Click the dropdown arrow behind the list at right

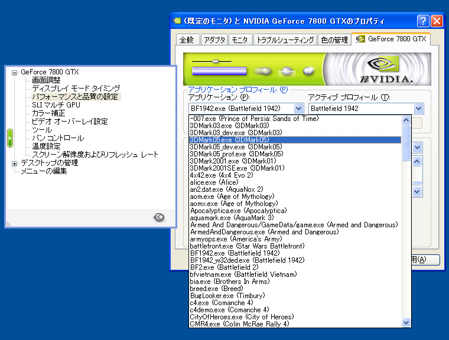[x=418, y=148]
